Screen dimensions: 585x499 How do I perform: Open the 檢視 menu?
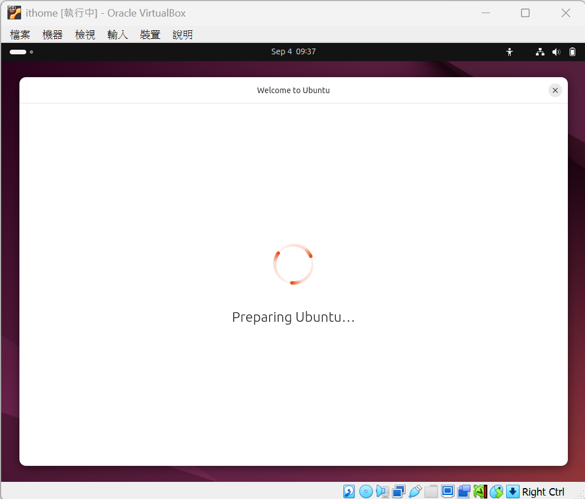pos(85,35)
